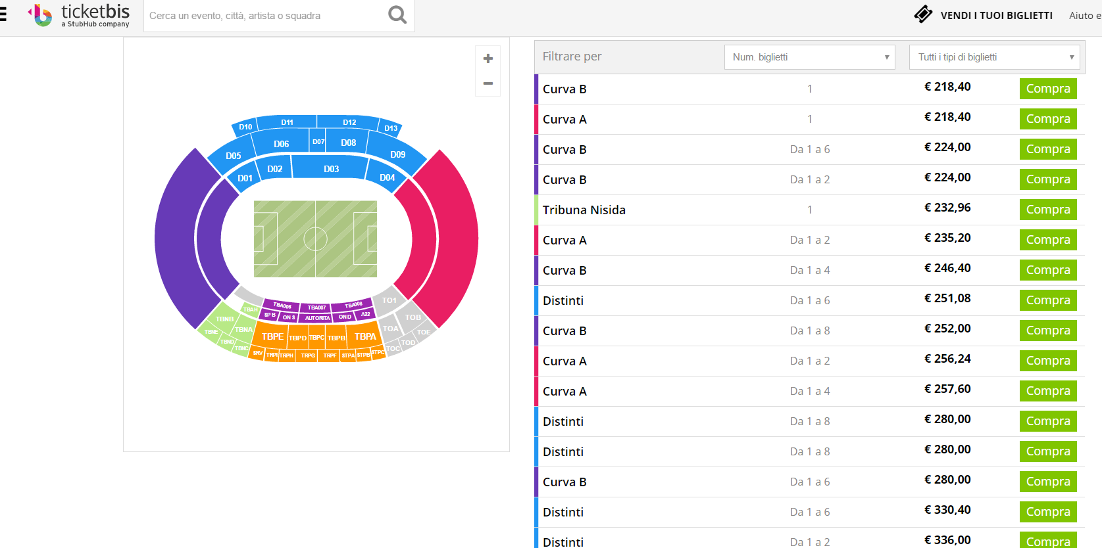Zoom in on the stadium map

[x=488, y=58]
